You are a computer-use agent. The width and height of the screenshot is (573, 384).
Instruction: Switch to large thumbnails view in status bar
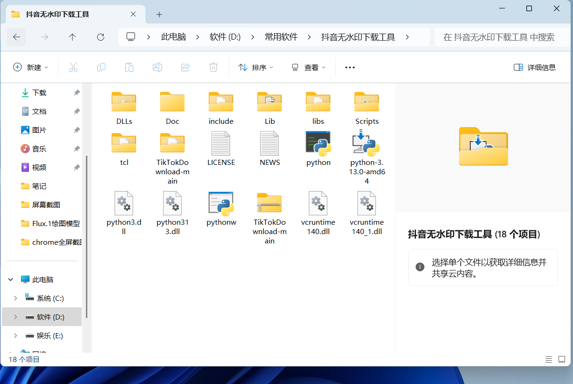[562, 359]
